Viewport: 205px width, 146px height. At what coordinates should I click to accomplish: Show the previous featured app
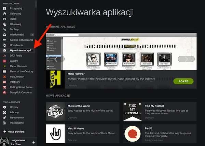56,59
